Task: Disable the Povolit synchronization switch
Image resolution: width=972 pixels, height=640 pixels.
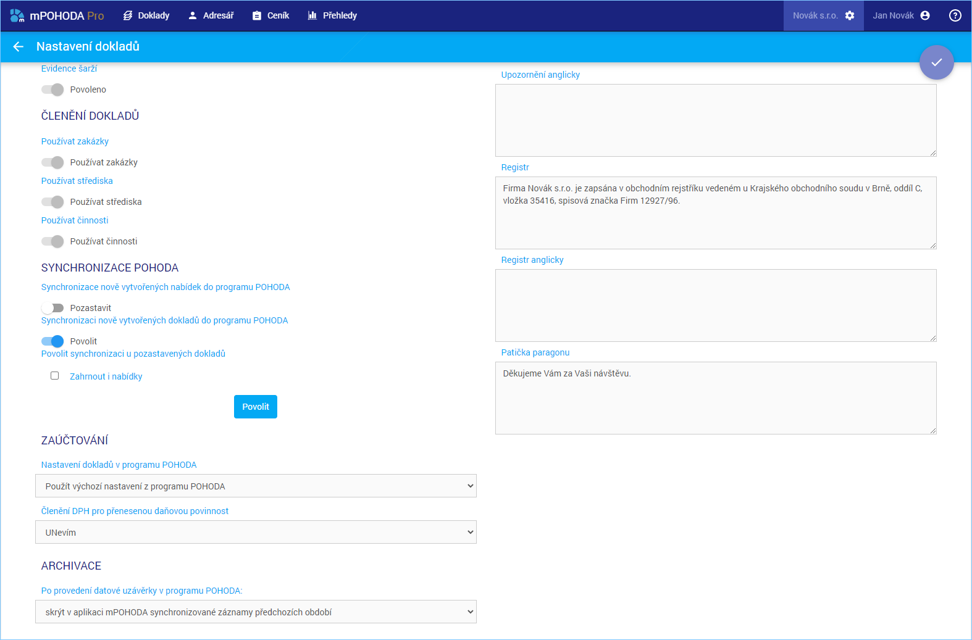Action: click(x=52, y=341)
